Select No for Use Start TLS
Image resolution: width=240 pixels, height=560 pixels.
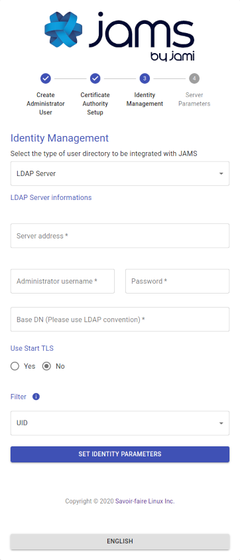46,366
